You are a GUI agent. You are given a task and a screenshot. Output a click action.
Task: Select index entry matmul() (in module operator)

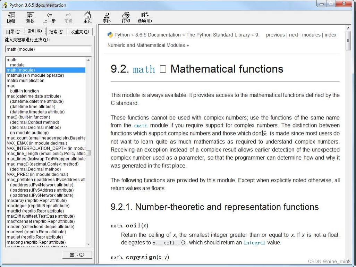pos(35,75)
